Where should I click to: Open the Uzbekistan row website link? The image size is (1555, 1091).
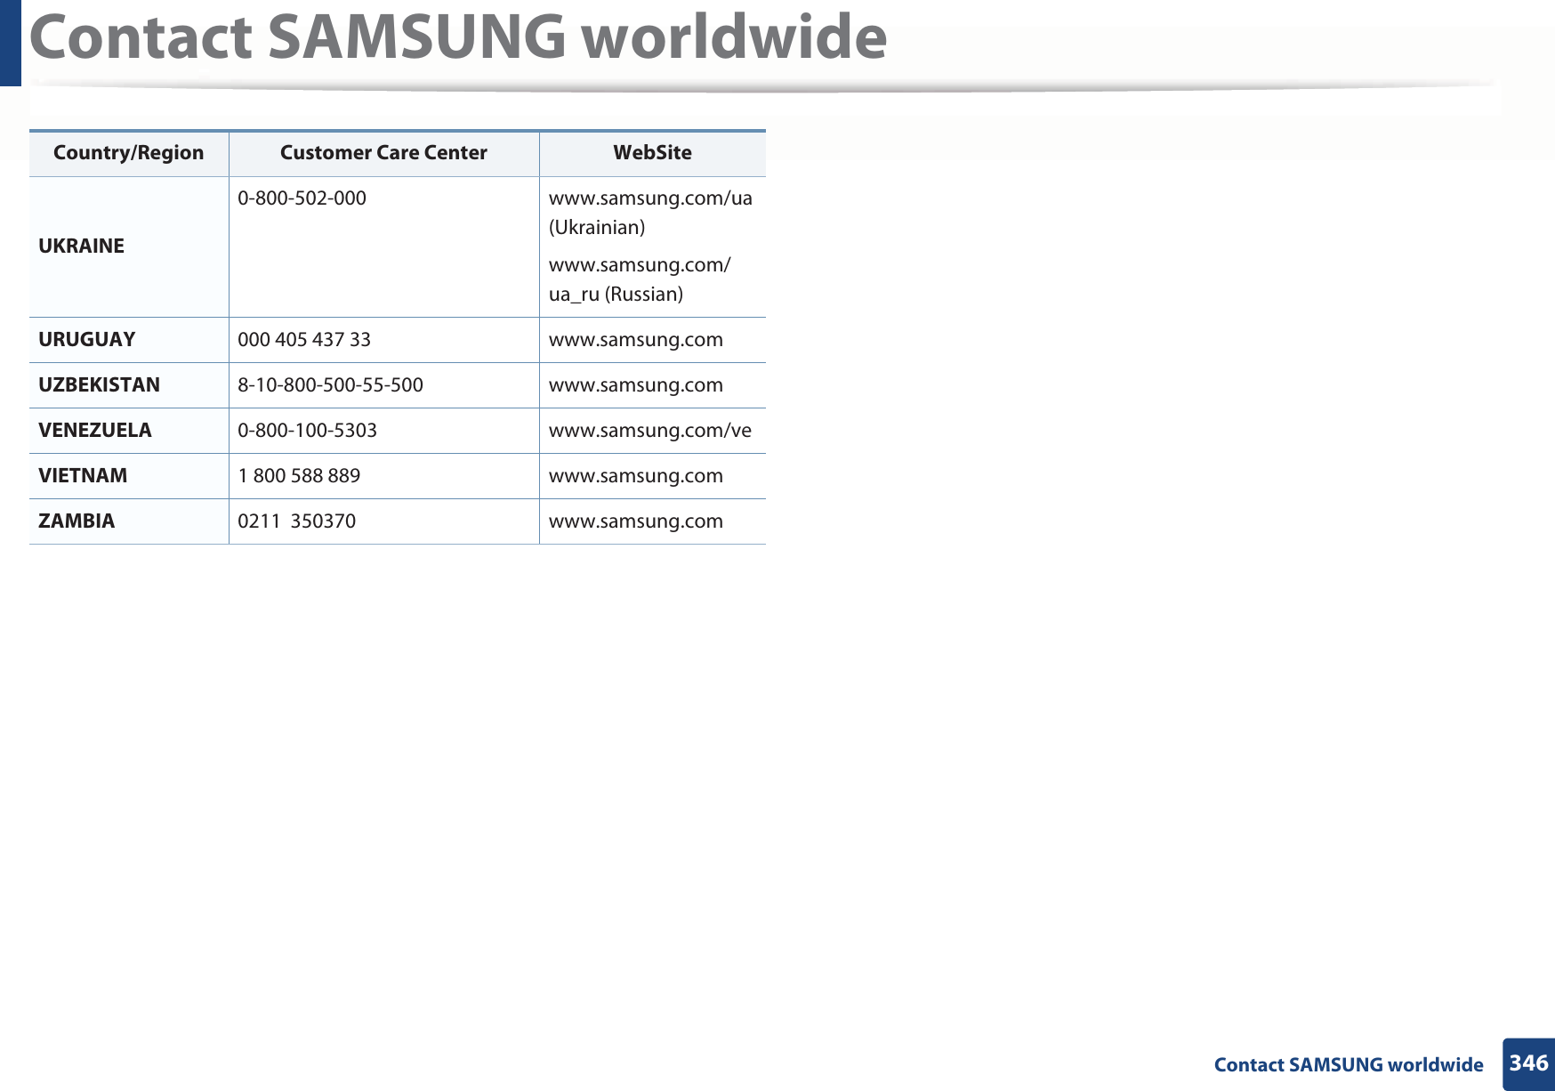(636, 385)
